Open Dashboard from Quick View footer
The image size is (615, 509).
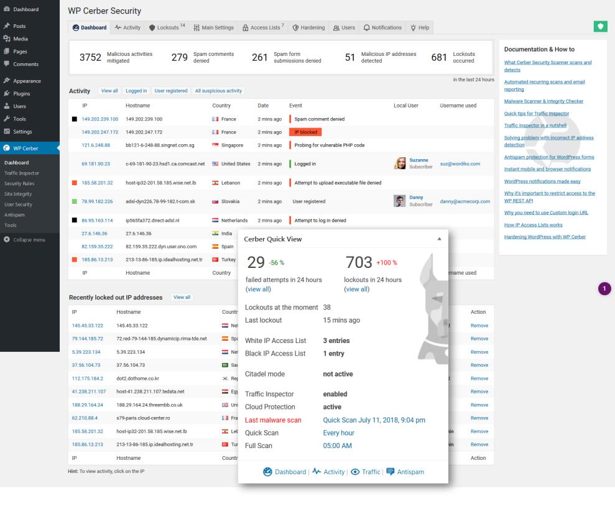(x=285, y=472)
